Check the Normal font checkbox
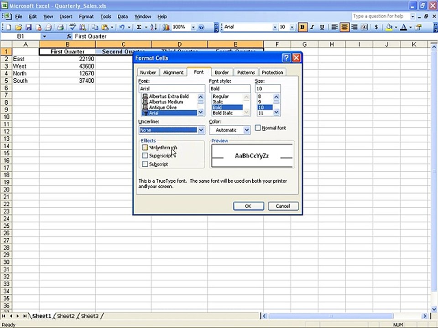The height and width of the screenshot is (328, 438). point(258,128)
